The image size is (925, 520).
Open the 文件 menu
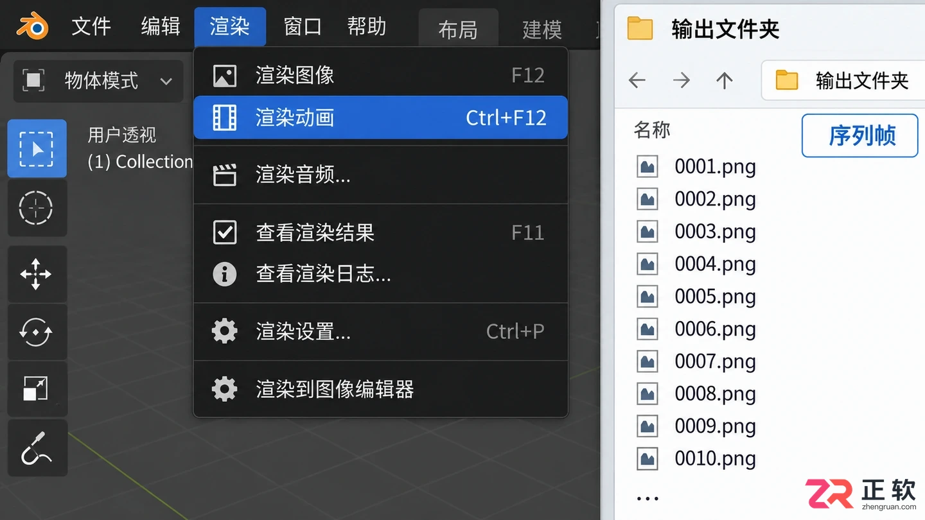click(91, 26)
